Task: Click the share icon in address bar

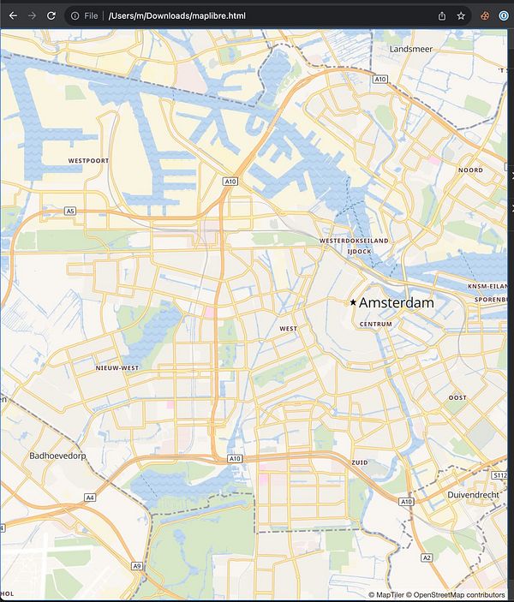Action: (x=442, y=15)
